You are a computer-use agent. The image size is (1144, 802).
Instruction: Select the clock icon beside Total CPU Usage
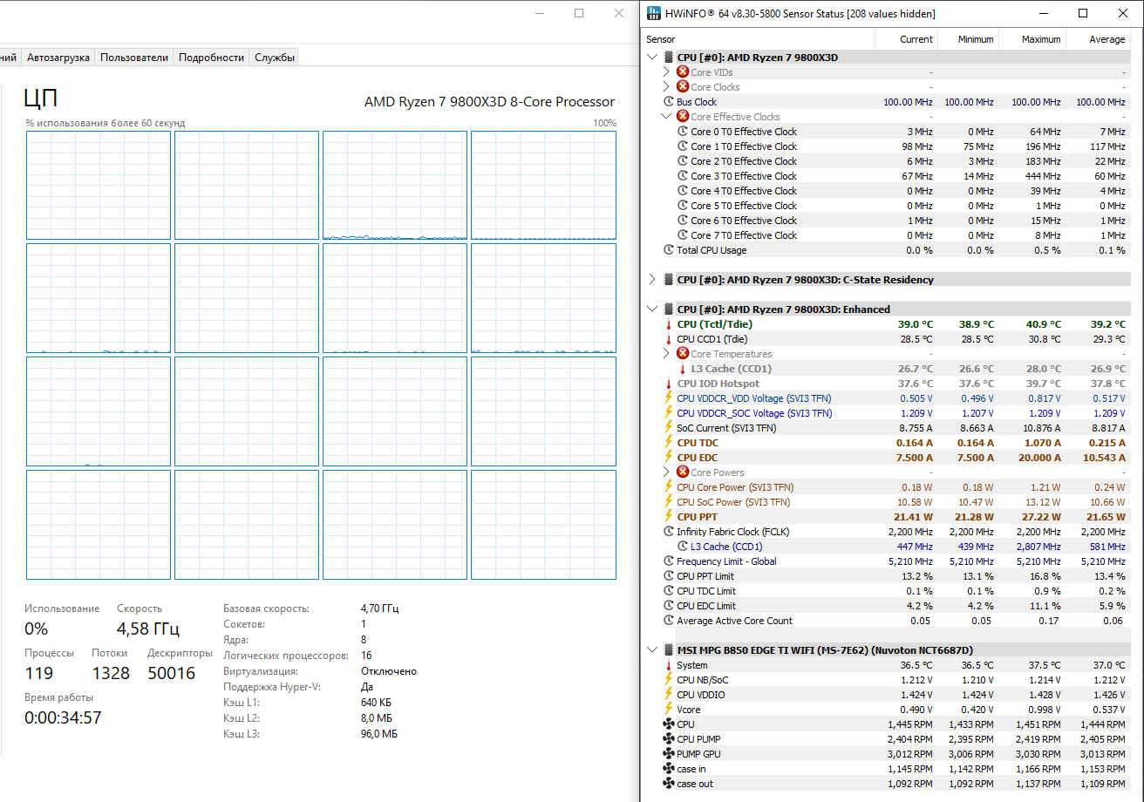click(669, 250)
